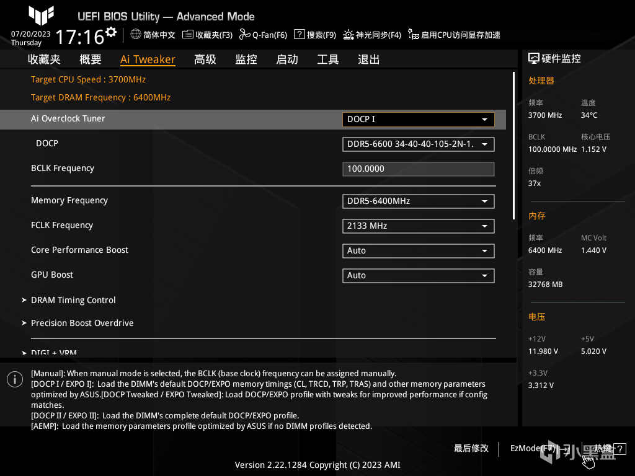Click the 34°C temperature reading
Viewport: 635px width, 476px height.
coord(589,115)
